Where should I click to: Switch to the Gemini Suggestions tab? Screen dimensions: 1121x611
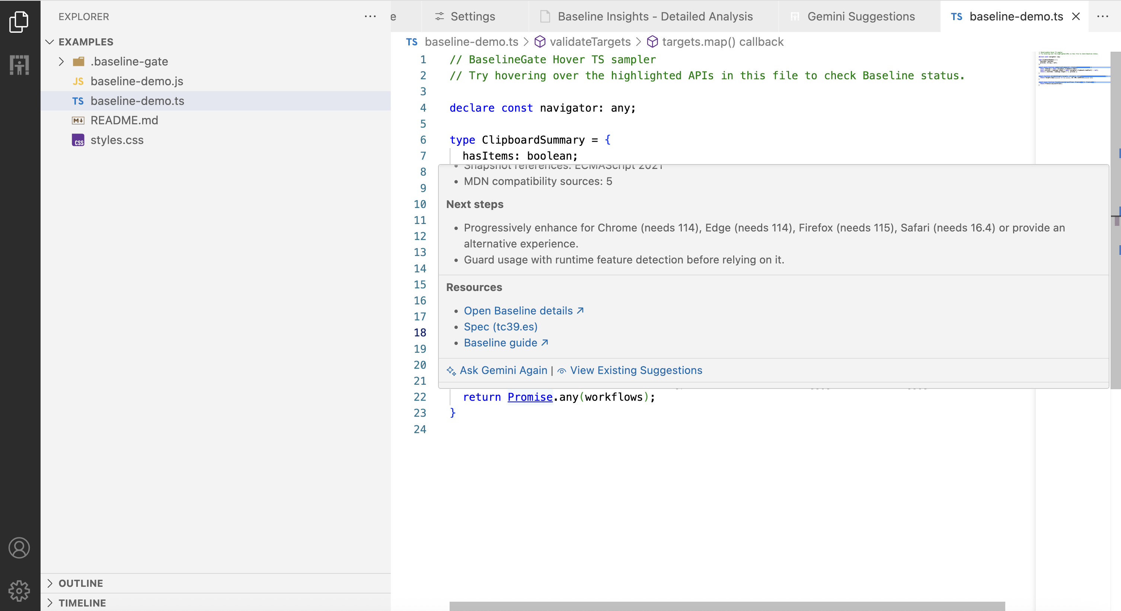coord(860,16)
